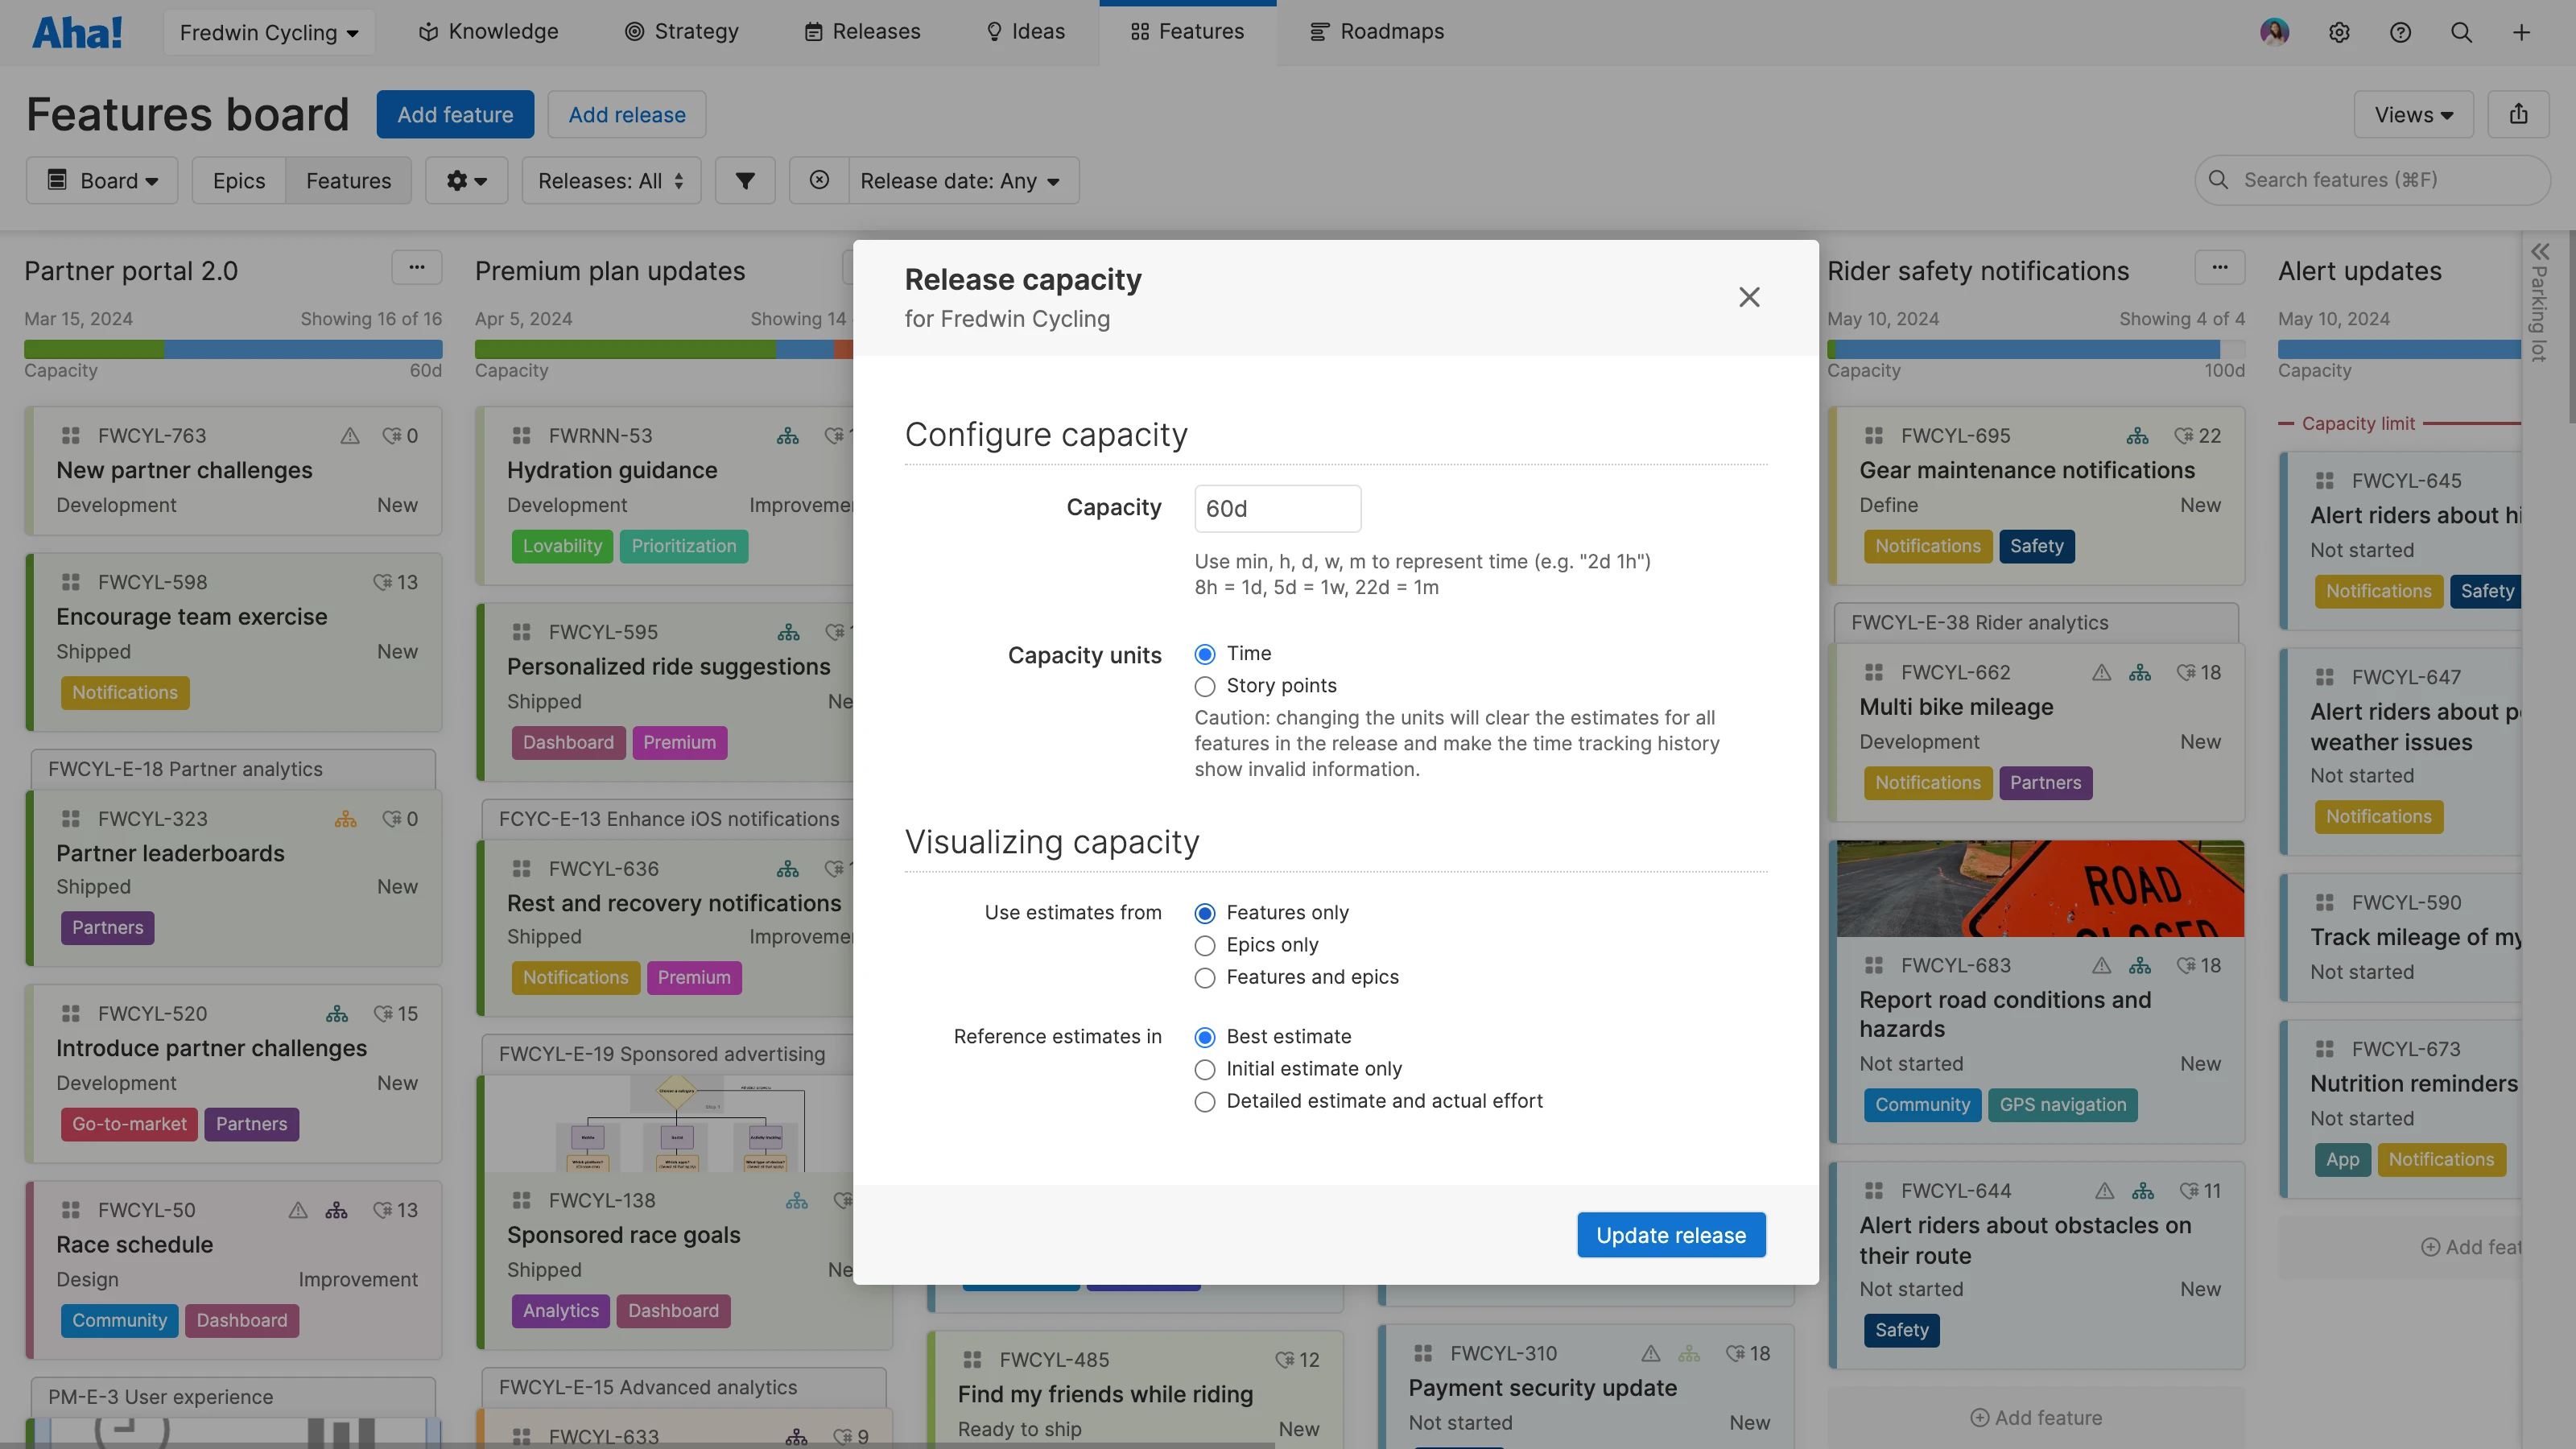Click the warning icon on FWCYL-763 card
Viewport: 2576px width, 1449px height.
pos(349,435)
